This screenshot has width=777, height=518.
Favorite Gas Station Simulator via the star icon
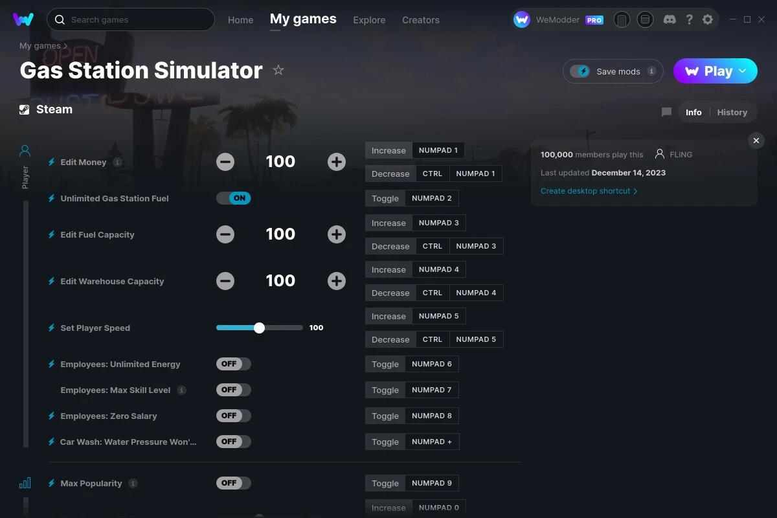(x=278, y=70)
